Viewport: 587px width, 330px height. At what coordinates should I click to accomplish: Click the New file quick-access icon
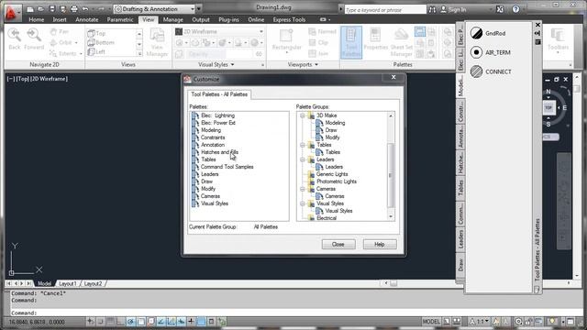click(x=30, y=9)
